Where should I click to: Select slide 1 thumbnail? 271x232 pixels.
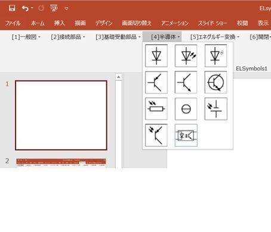tap(61, 115)
